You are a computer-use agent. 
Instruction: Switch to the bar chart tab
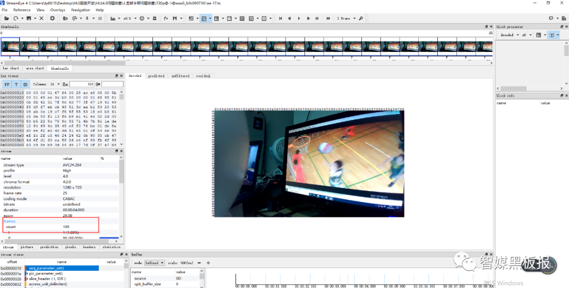[x=11, y=68]
